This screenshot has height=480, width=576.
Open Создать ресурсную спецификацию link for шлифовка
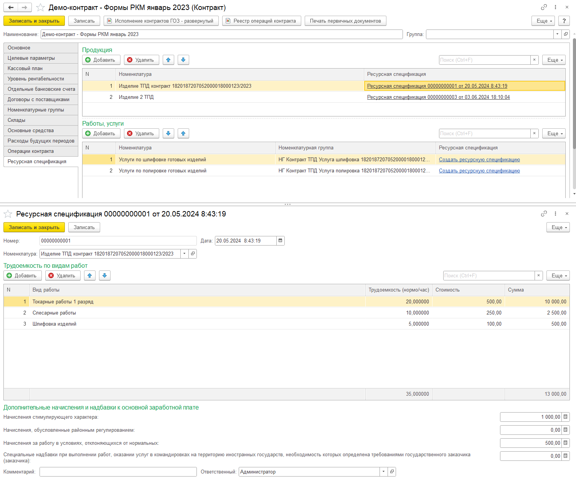tap(479, 159)
